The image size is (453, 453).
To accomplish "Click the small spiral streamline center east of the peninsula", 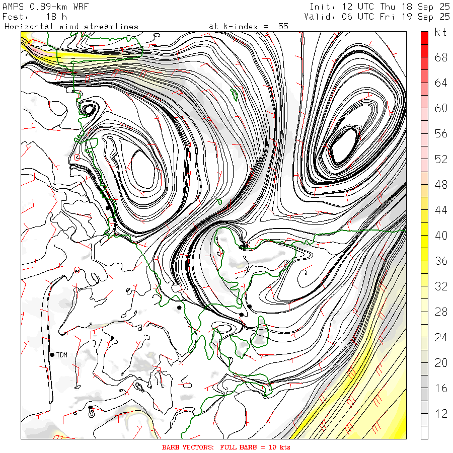I will pos(305,274).
